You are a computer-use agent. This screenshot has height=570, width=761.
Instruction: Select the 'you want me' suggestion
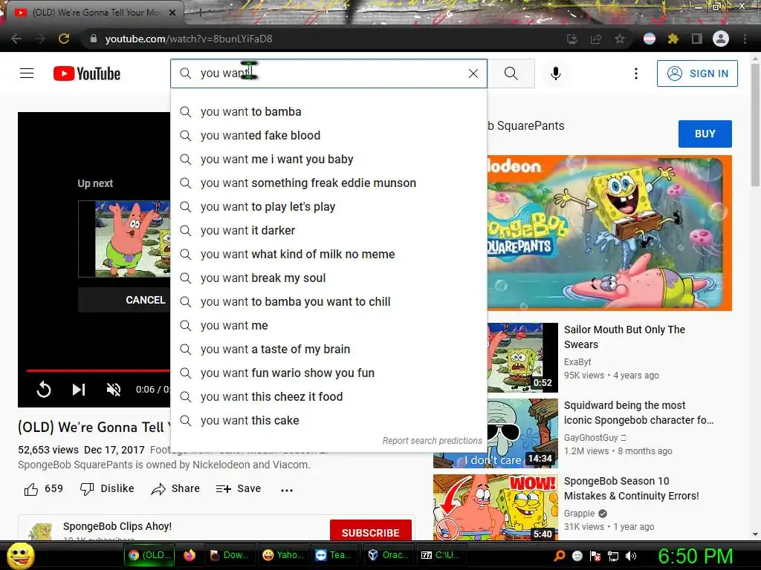click(328, 325)
